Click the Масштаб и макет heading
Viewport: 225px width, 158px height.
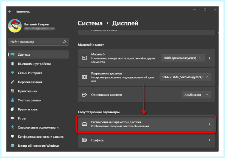point(91,45)
